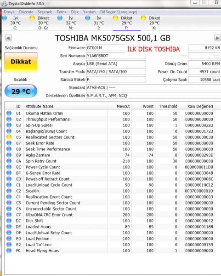Open the Seçenek menu

[45, 12]
